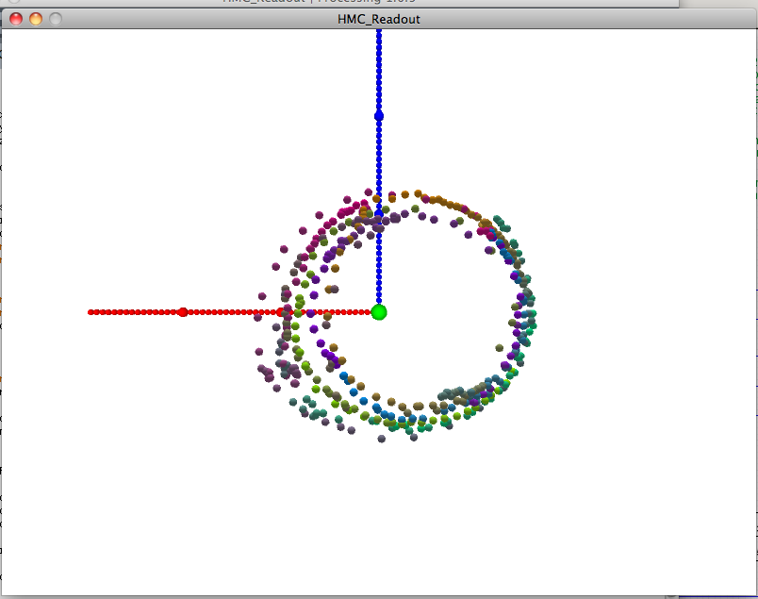Click the topmost dot of the blue axis
This screenshot has width=758, height=599.
tap(379, 32)
